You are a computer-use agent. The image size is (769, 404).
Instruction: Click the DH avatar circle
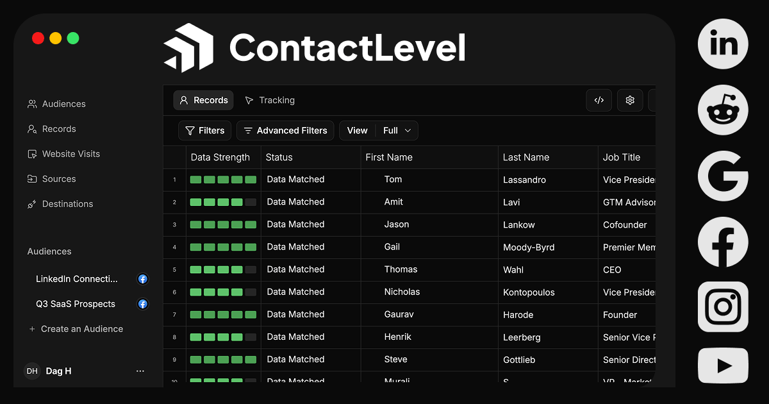click(32, 371)
